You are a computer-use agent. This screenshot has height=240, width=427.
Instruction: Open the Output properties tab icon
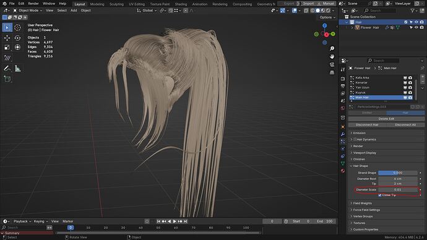click(343, 86)
